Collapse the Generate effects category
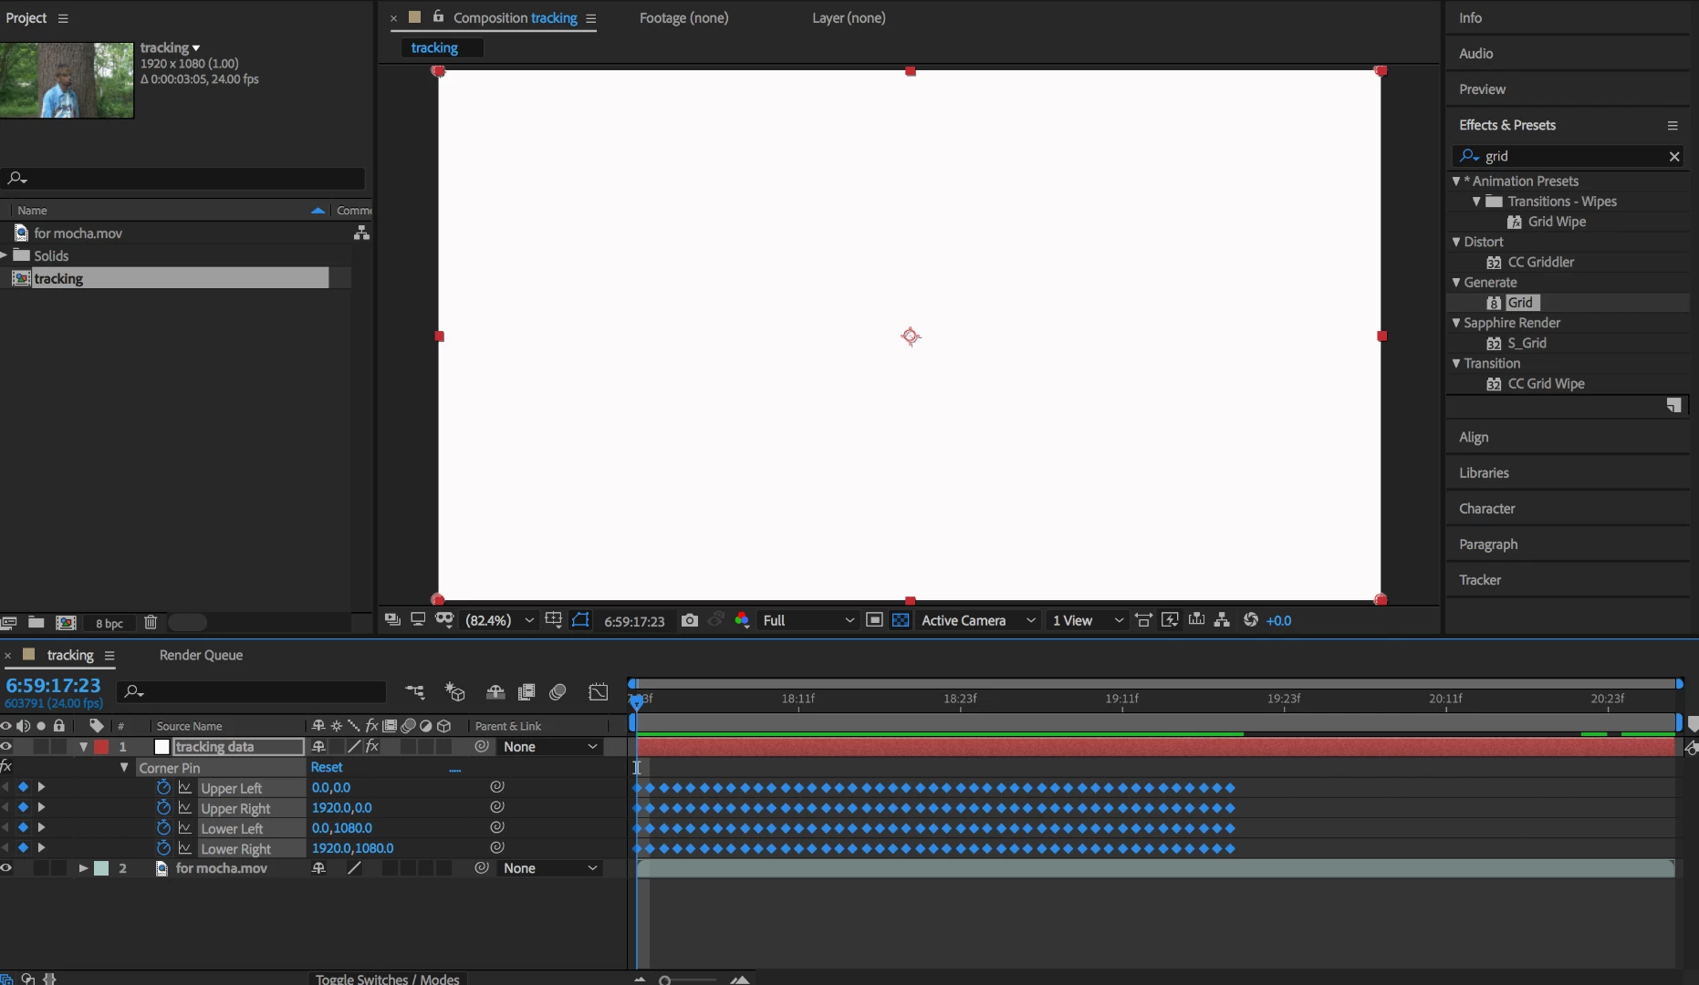 [x=1456, y=283]
